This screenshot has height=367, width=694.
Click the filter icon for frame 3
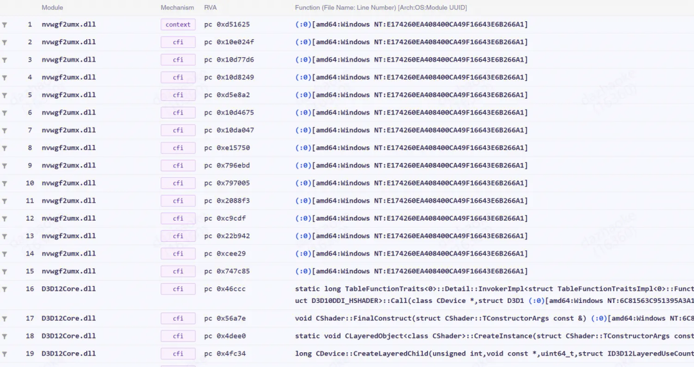click(4, 60)
